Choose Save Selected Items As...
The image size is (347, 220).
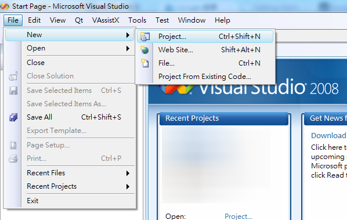70,104
